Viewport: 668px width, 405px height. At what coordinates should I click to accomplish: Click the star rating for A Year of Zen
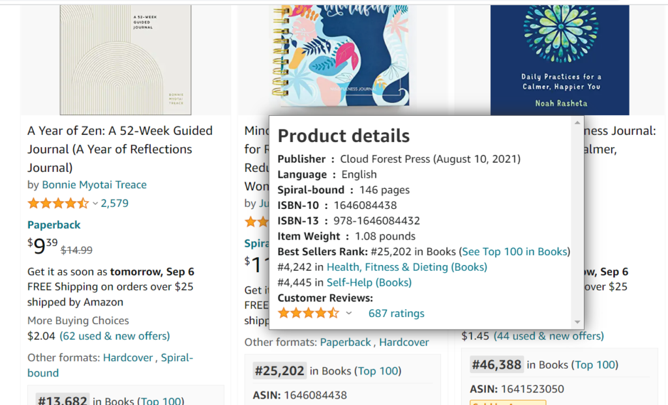coord(58,203)
